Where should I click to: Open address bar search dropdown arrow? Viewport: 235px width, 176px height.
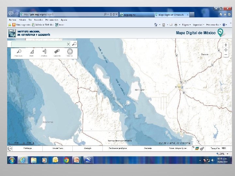click(108, 14)
